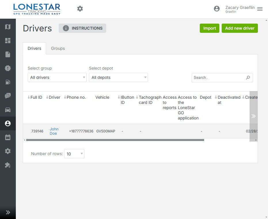Open the fuel pump section

point(8,82)
